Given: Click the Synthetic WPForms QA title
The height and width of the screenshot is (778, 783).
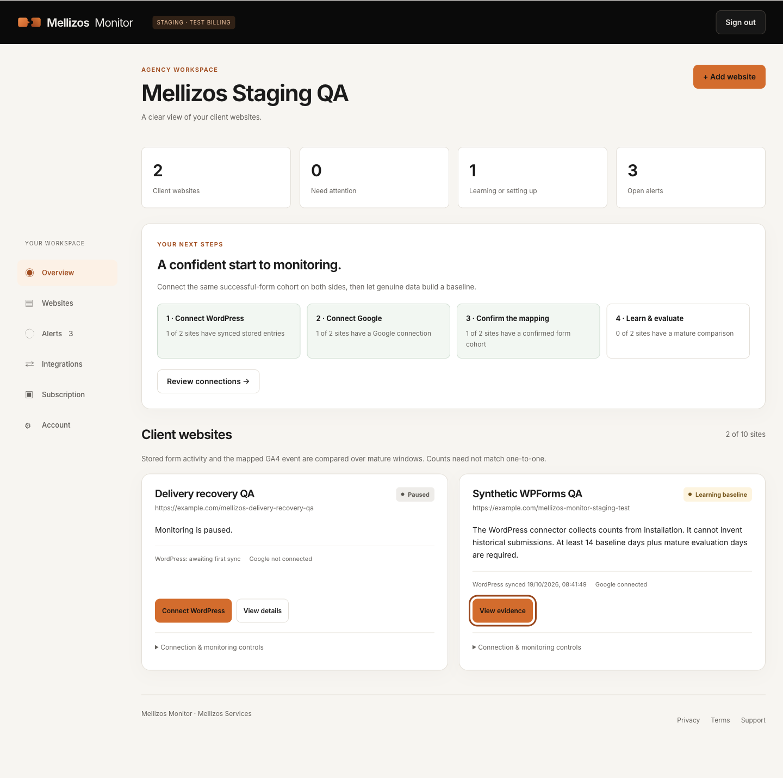Looking at the screenshot, I should (527, 493).
